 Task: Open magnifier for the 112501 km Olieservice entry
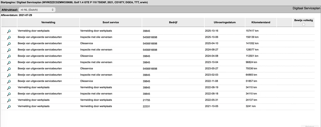click(9, 56)
